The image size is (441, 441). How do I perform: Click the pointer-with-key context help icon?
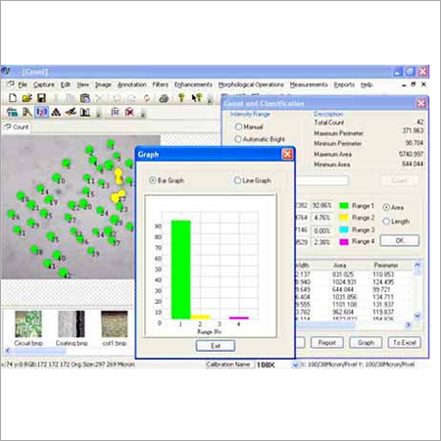pos(197,97)
